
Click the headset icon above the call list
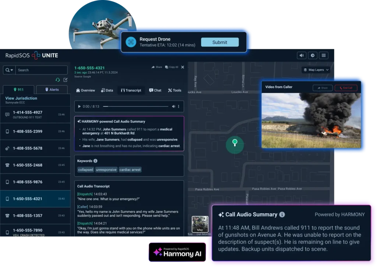coord(58,80)
